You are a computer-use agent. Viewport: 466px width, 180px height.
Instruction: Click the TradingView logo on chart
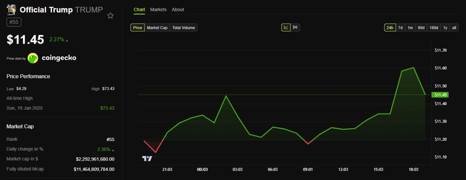[x=147, y=158]
